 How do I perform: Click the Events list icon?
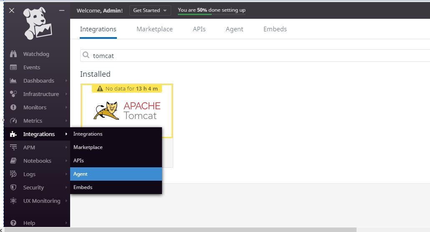13,67
